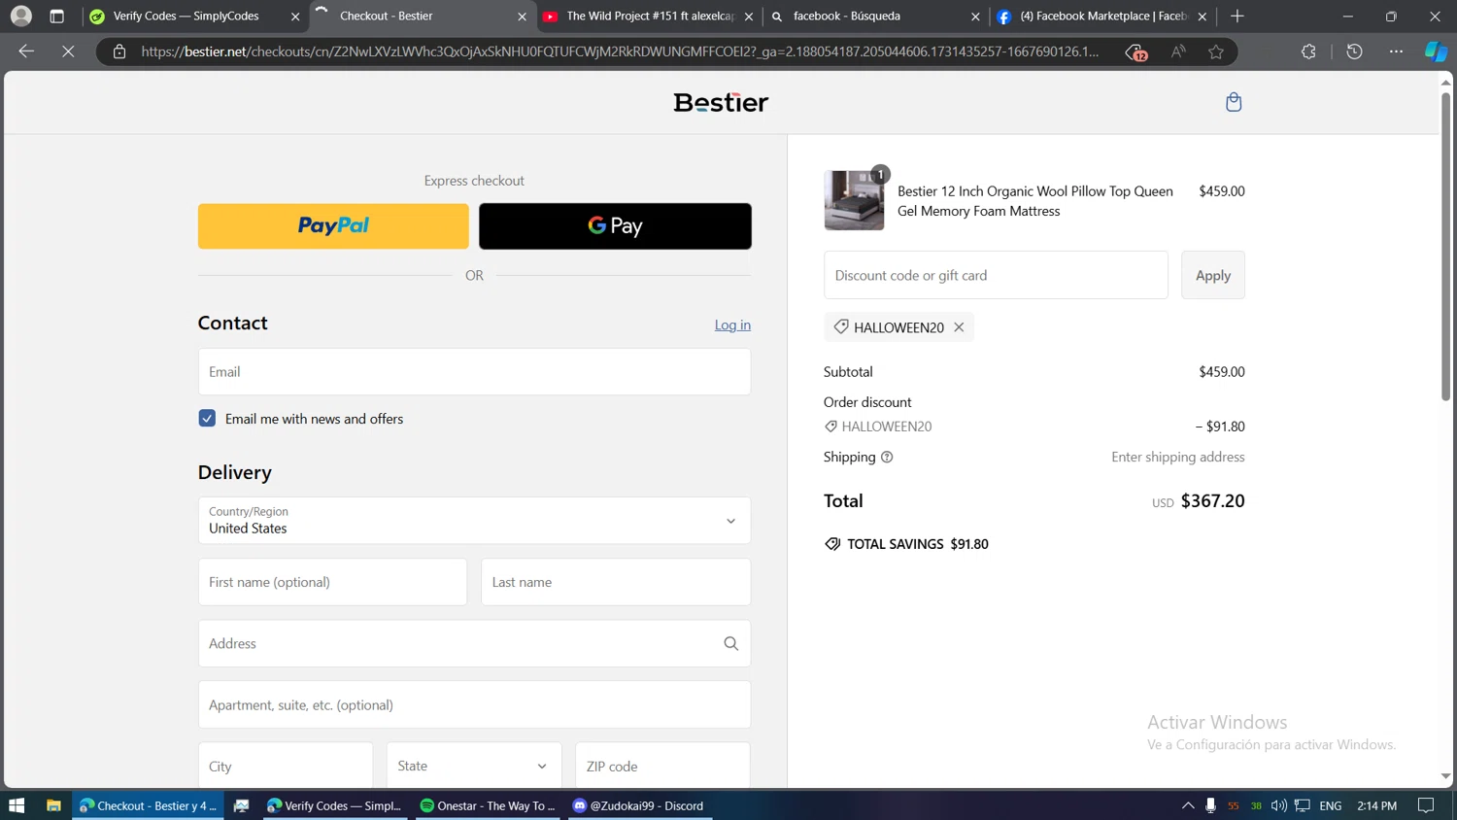This screenshot has height=820, width=1457.
Task: Click the Discount code or gift card field
Action: tap(996, 275)
